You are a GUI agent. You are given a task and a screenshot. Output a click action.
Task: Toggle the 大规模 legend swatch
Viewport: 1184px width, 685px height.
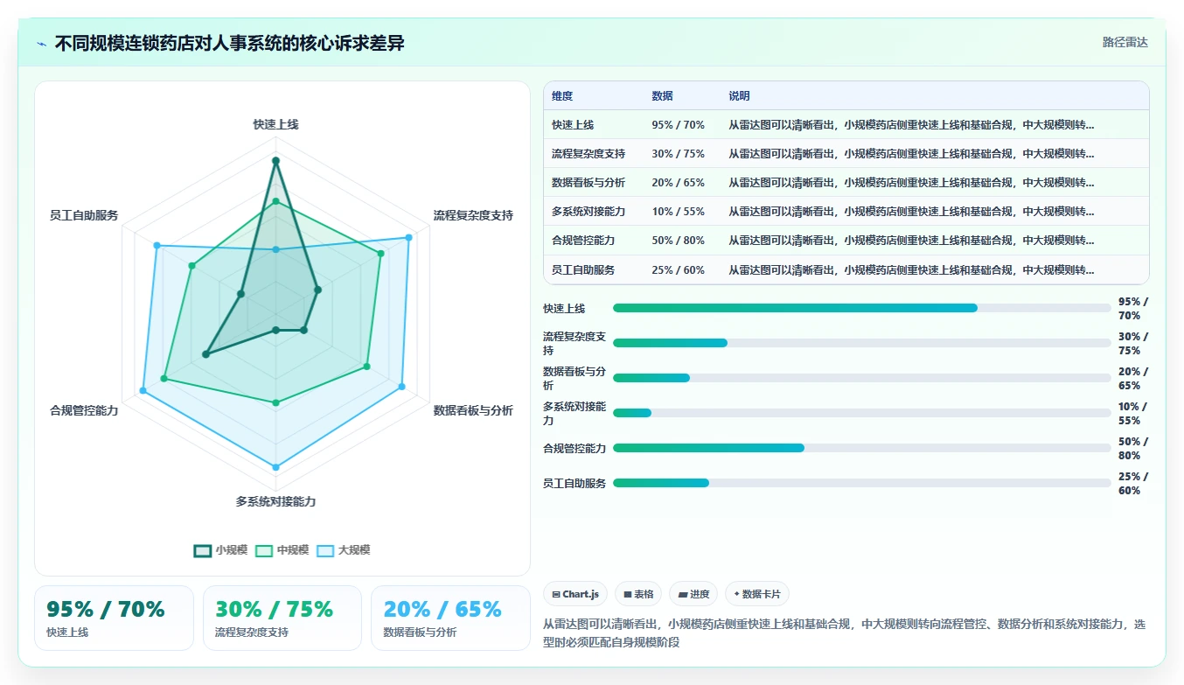(325, 550)
